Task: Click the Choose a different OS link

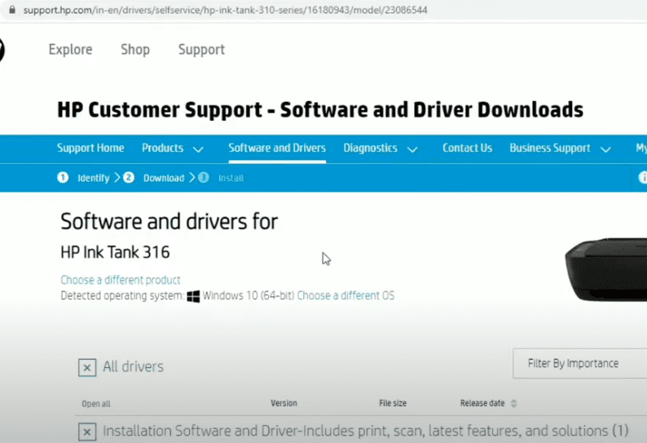Action: [346, 296]
